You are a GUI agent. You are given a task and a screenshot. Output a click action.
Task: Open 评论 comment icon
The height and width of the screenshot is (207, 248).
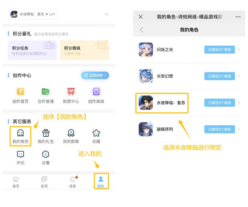(20, 154)
